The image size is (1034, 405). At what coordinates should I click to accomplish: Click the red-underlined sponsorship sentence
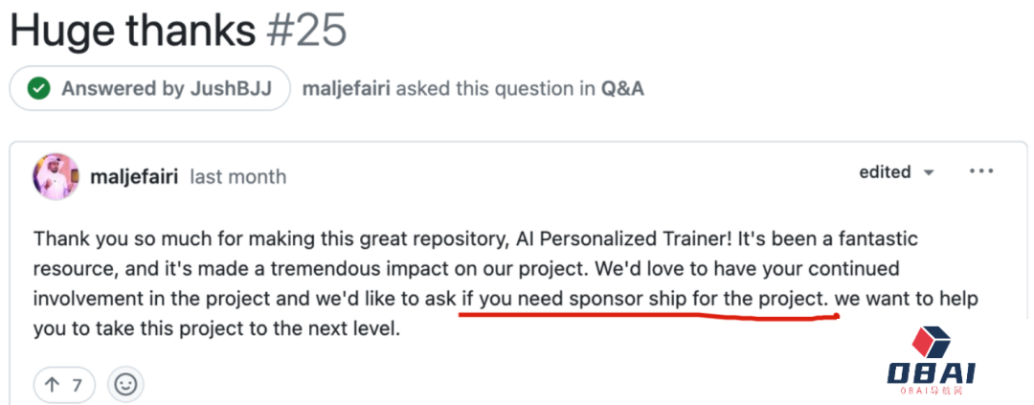(645, 298)
